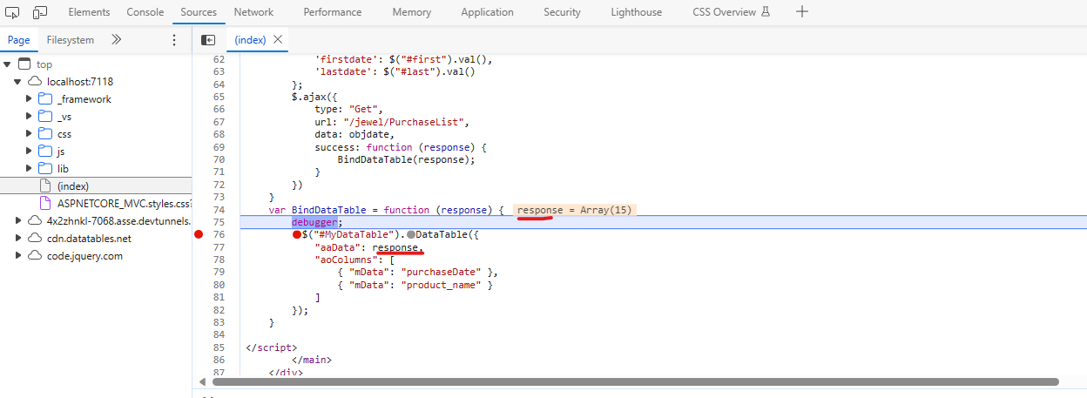Click line number 70 in gutter
The image size is (1087, 398).
(219, 159)
